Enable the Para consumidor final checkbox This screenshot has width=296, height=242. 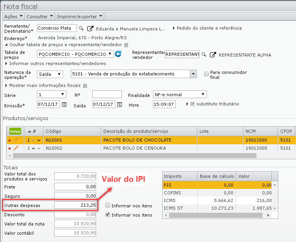point(206,73)
